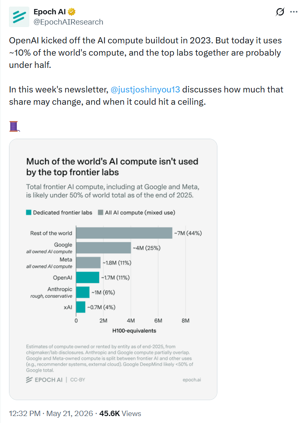
Task: Click the Anthropic compute bar
Action: pos(83,292)
